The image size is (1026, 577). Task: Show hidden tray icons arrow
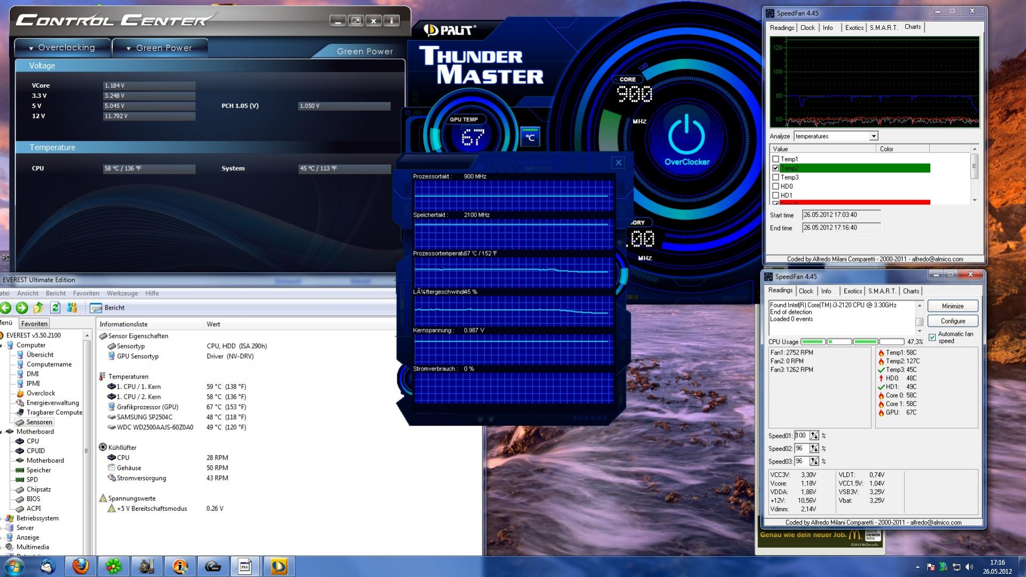(917, 567)
